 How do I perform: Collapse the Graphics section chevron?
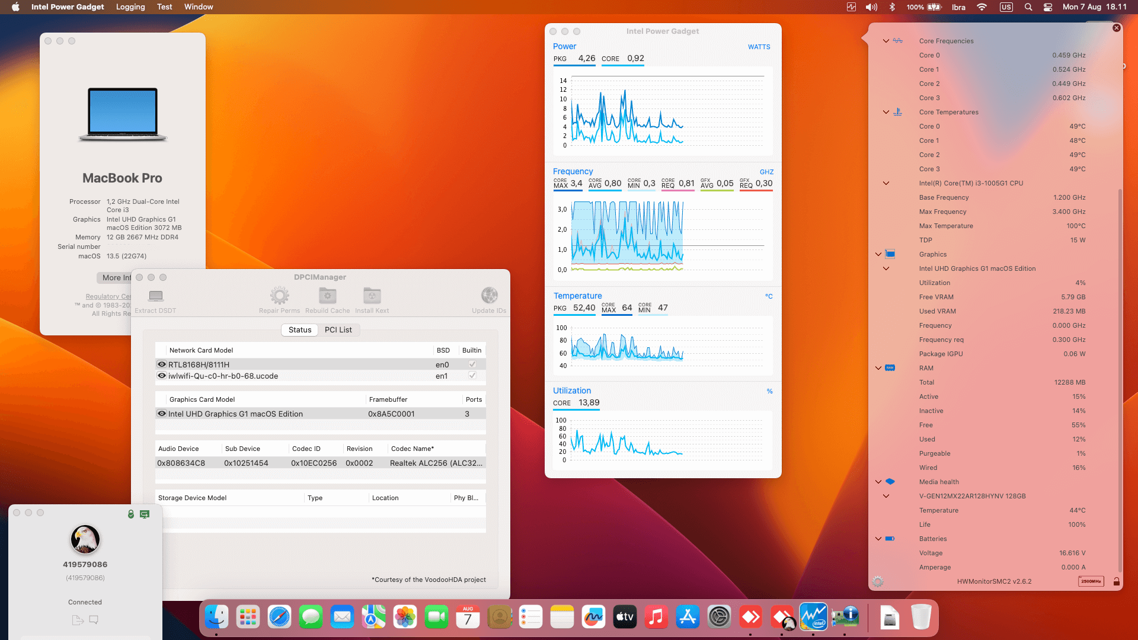(878, 254)
